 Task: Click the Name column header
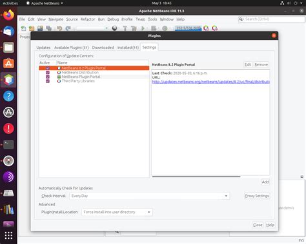[x=103, y=62]
